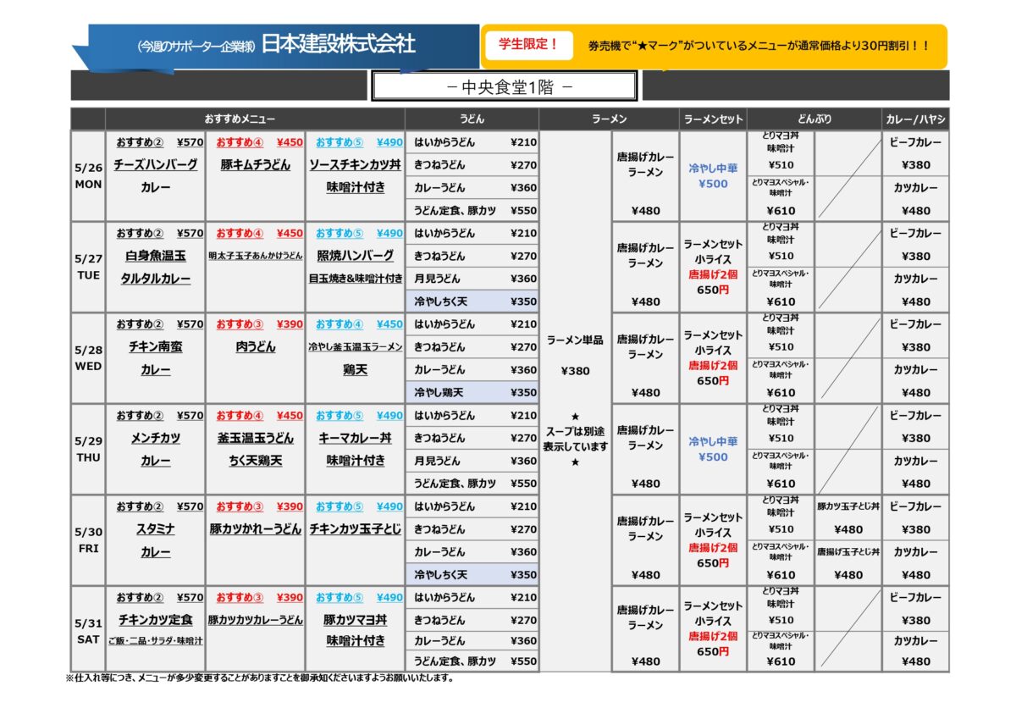Click Tuesday's 月見うどん row

472,279
